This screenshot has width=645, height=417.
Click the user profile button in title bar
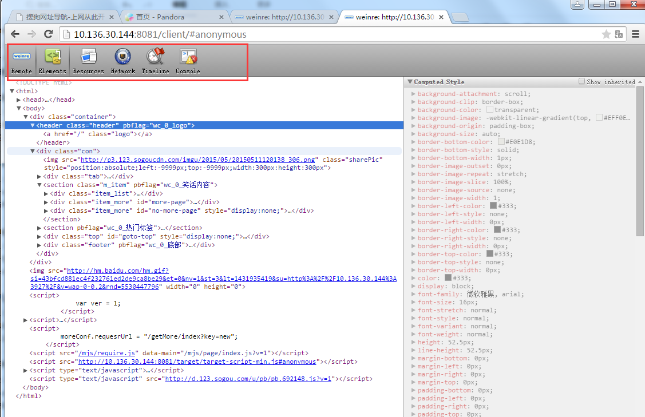pyautogui.click(x=577, y=5)
